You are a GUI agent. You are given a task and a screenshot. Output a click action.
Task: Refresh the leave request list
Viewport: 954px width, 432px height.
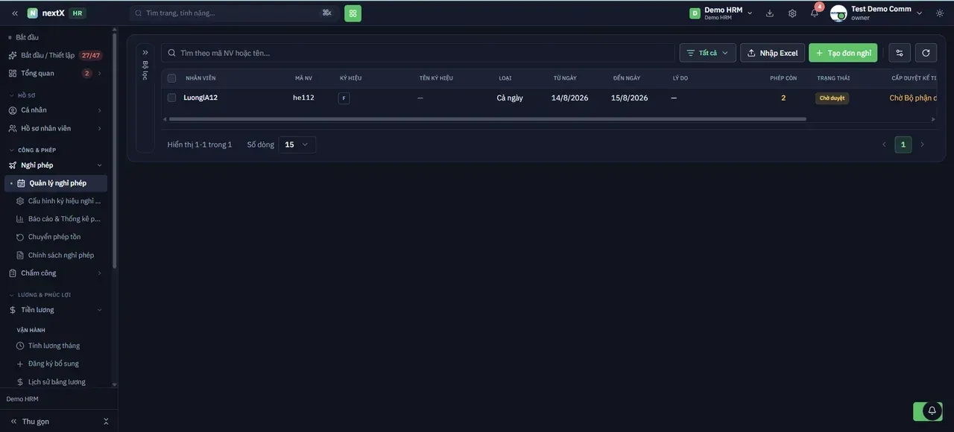[x=926, y=53]
